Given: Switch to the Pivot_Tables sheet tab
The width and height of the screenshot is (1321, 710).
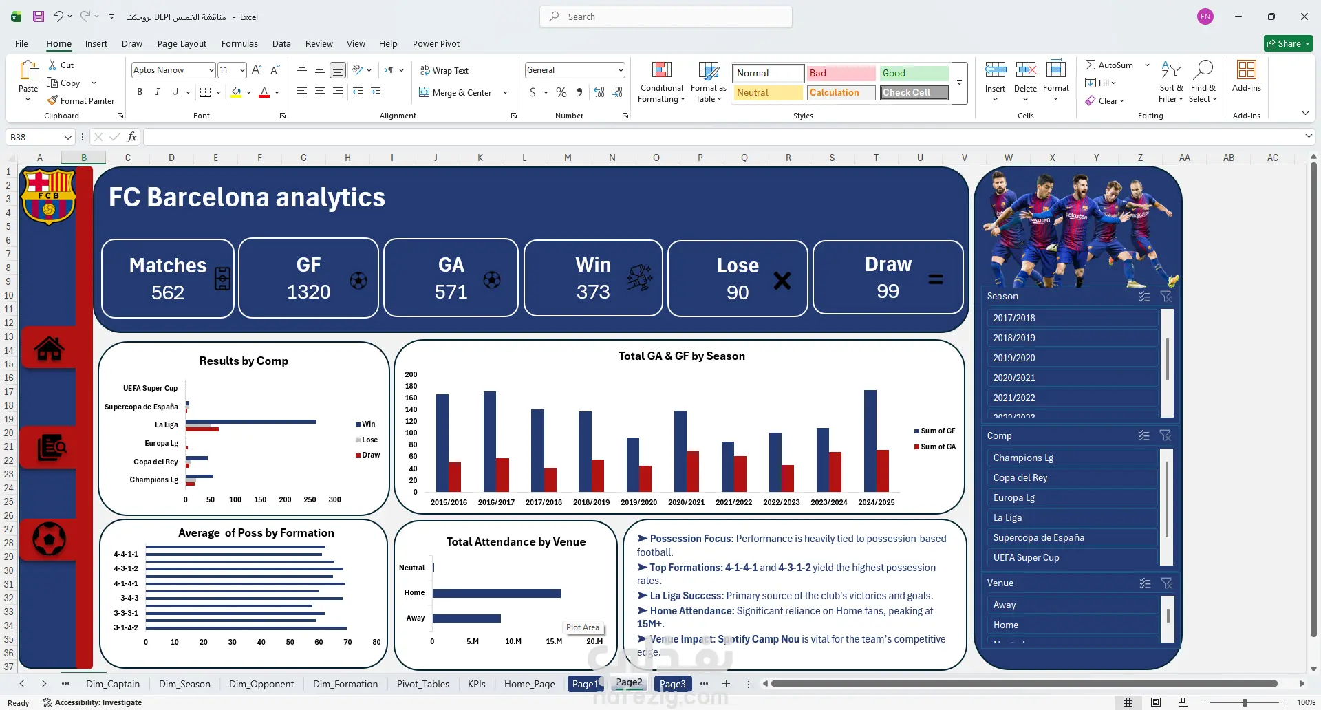Looking at the screenshot, I should click(423, 684).
